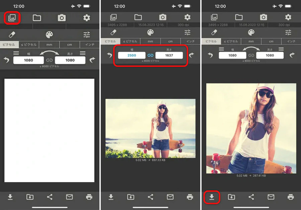
Task: Select インチ tab on the 2500-width screen
Action: (x=190, y=41)
